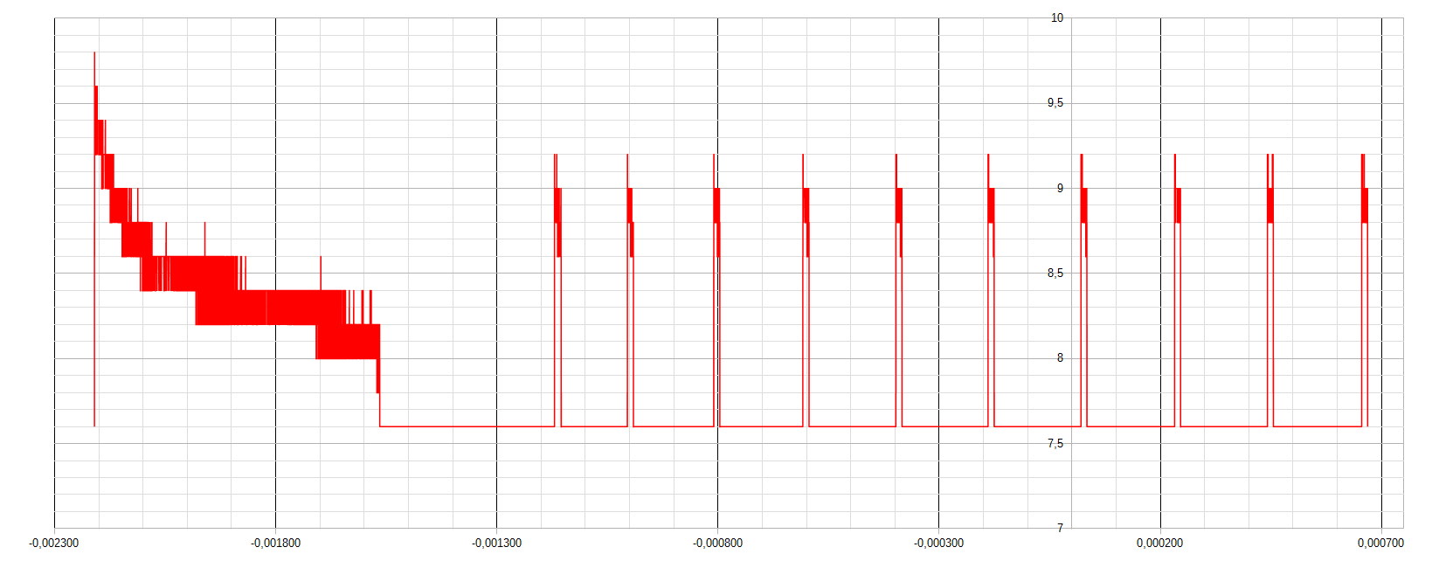Select the y-axis value 9,5
1432x561 pixels.
click(x=1055, y=103)
